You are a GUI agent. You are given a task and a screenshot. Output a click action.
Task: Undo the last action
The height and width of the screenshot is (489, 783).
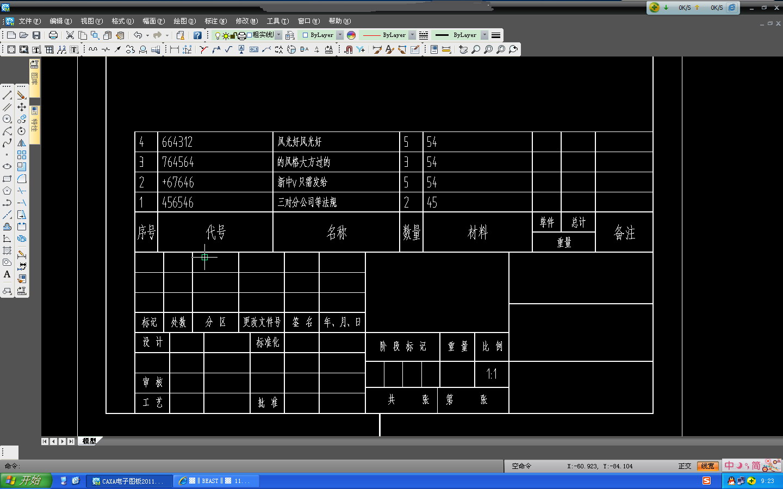click(138, 35)
